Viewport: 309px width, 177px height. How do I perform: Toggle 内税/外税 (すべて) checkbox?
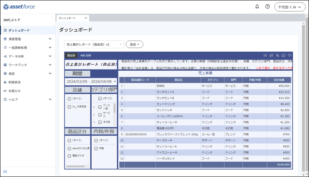[96, 140]
